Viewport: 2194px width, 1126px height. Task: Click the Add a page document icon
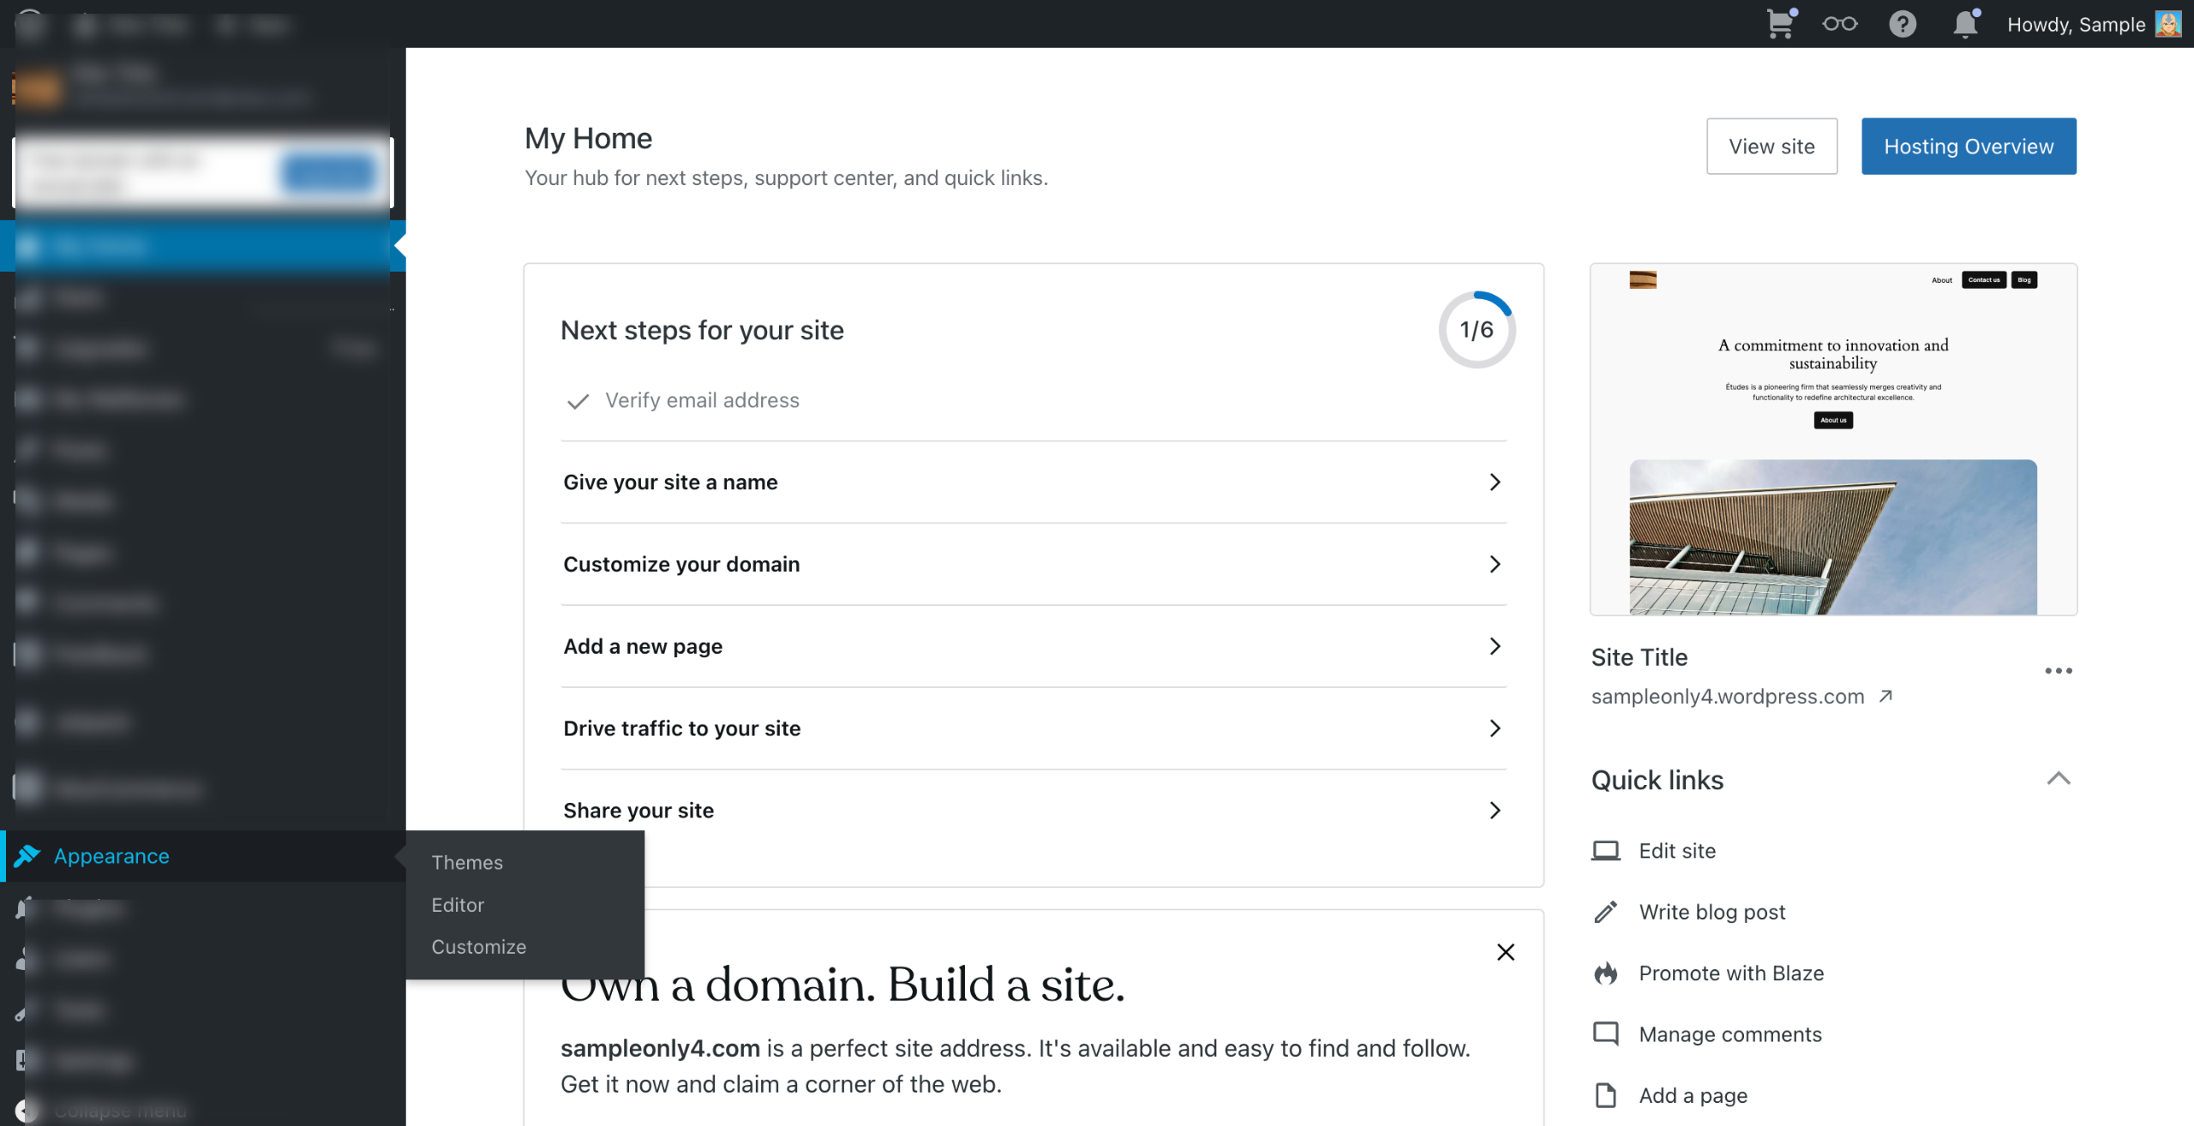[1605, 1095]
